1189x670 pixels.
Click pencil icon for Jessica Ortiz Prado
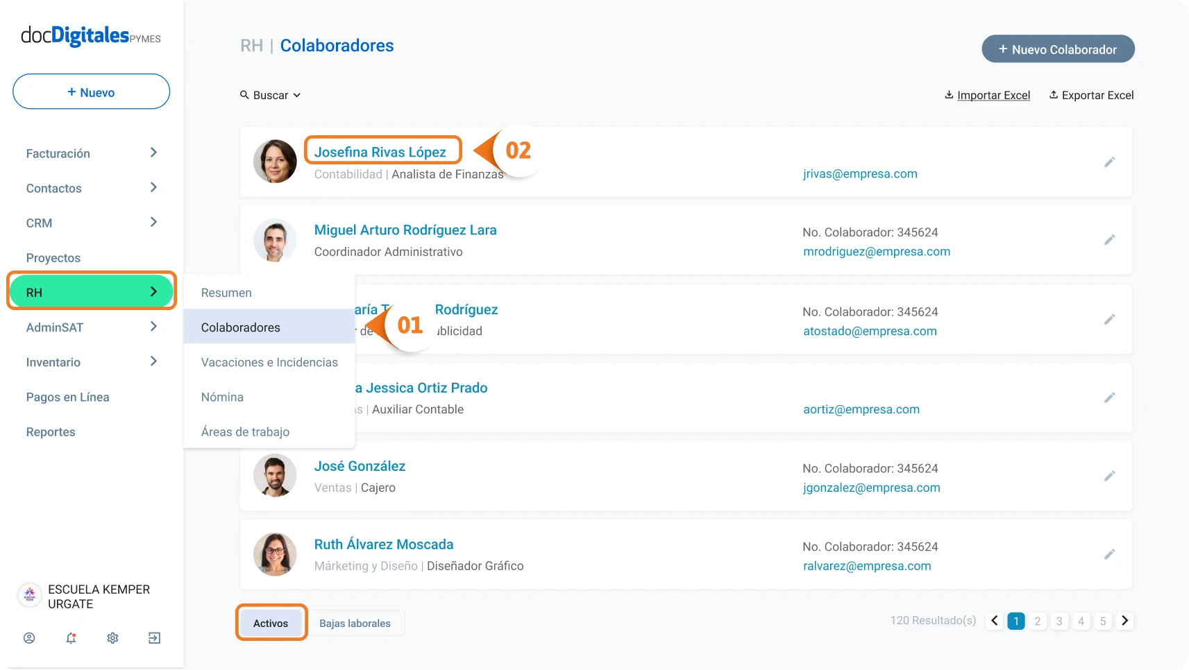[1109, 398]
